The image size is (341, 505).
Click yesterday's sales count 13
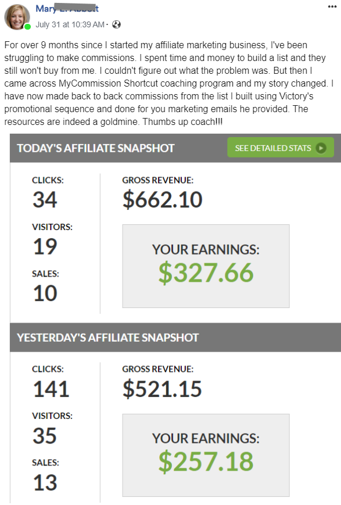pos(45,482)
